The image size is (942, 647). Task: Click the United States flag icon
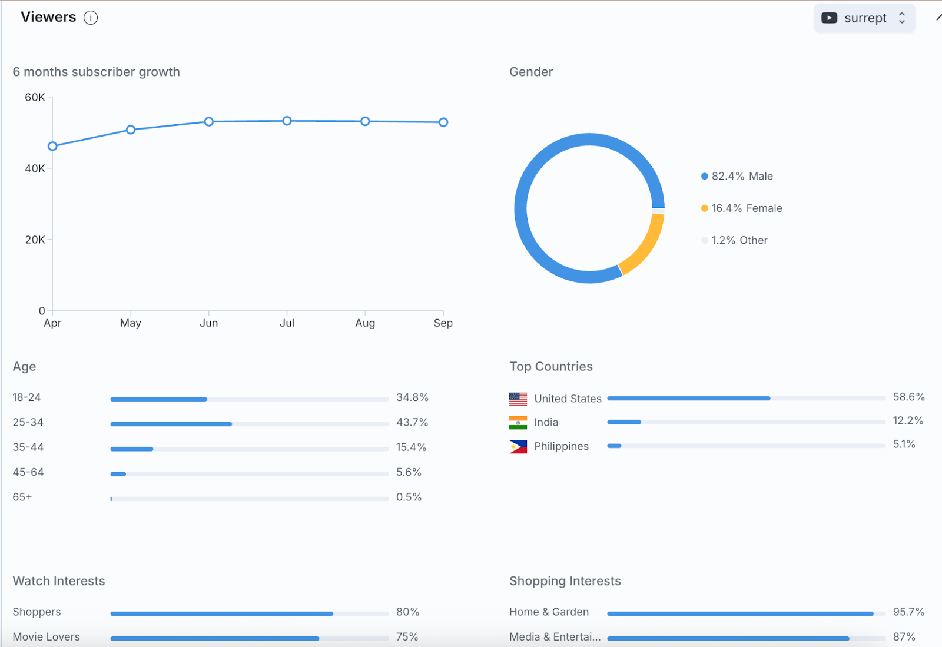[x=518, y=399]
